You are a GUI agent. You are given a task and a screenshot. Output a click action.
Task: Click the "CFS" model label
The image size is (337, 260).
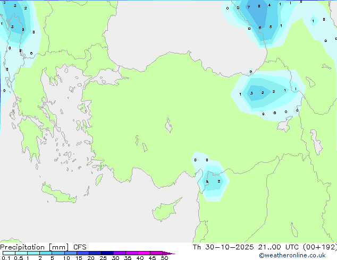pyautogui.click(x=80, y=247)
